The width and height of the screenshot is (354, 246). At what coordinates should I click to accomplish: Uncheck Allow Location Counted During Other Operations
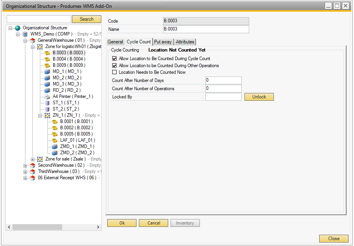(x=115, y=66)
